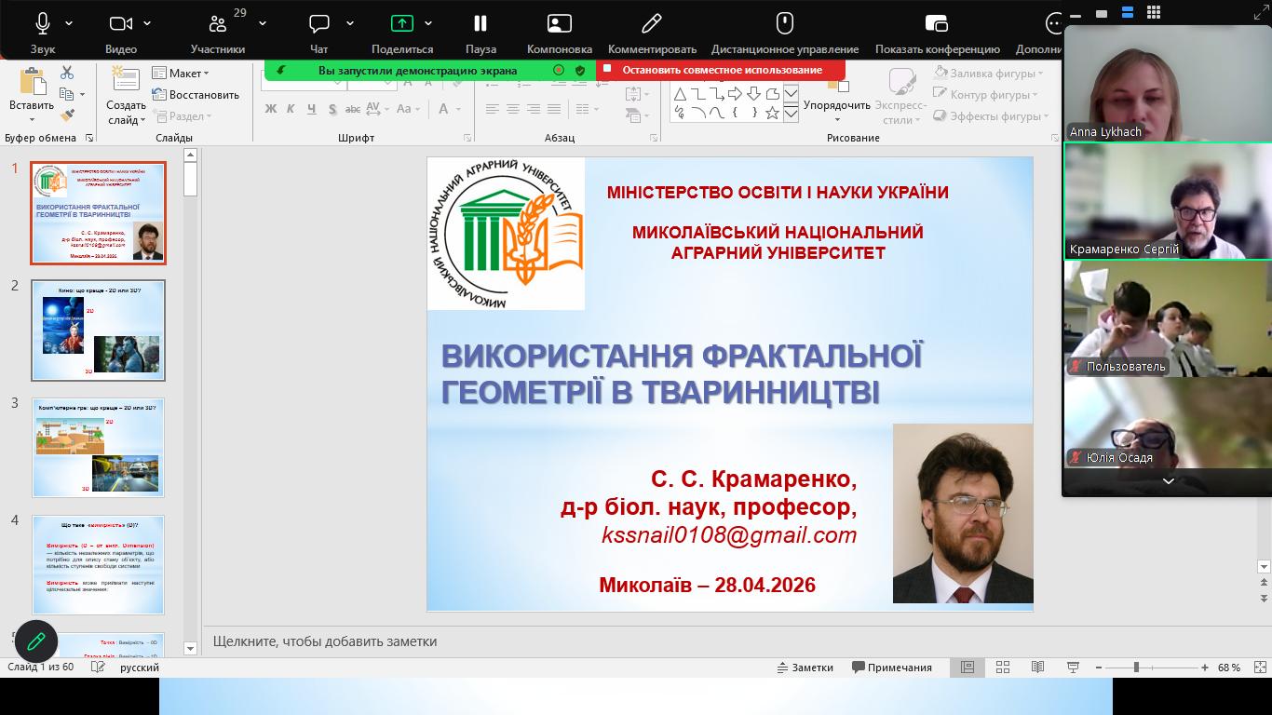Click zoom in plus button
The image size is (1272, 715).
click(1205, 668)
